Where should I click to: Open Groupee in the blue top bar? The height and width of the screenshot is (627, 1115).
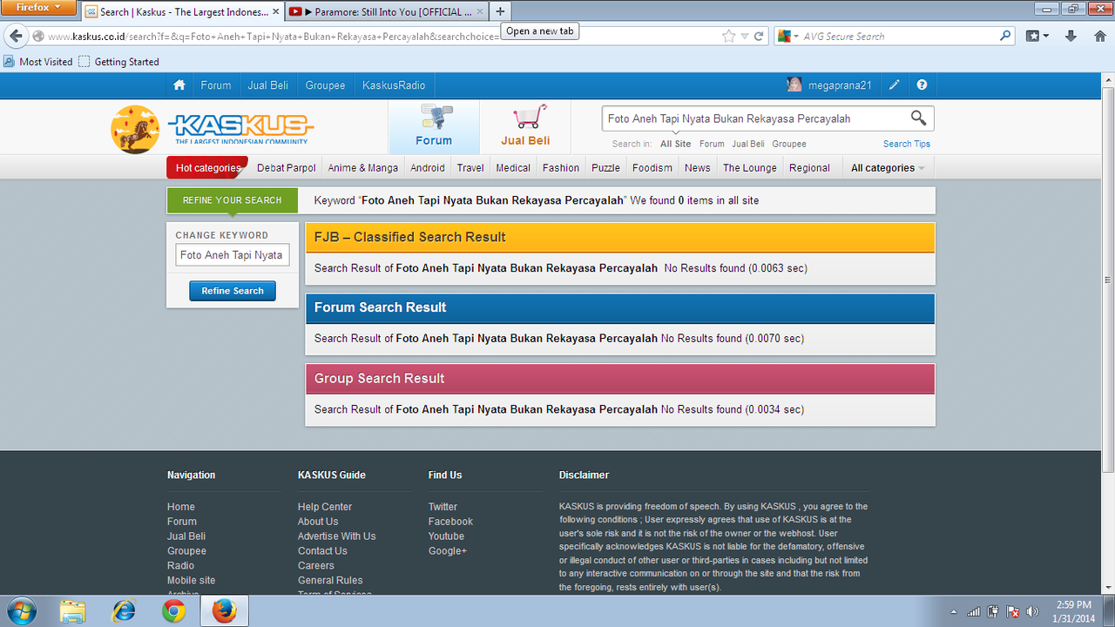325,85
